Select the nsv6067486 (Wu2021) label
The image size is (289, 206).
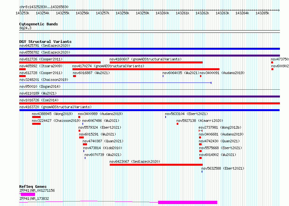[x=101, y=121]
